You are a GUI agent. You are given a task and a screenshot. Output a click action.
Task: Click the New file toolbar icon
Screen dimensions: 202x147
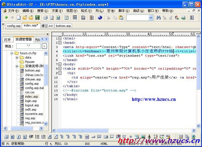[x=19, y=18]
